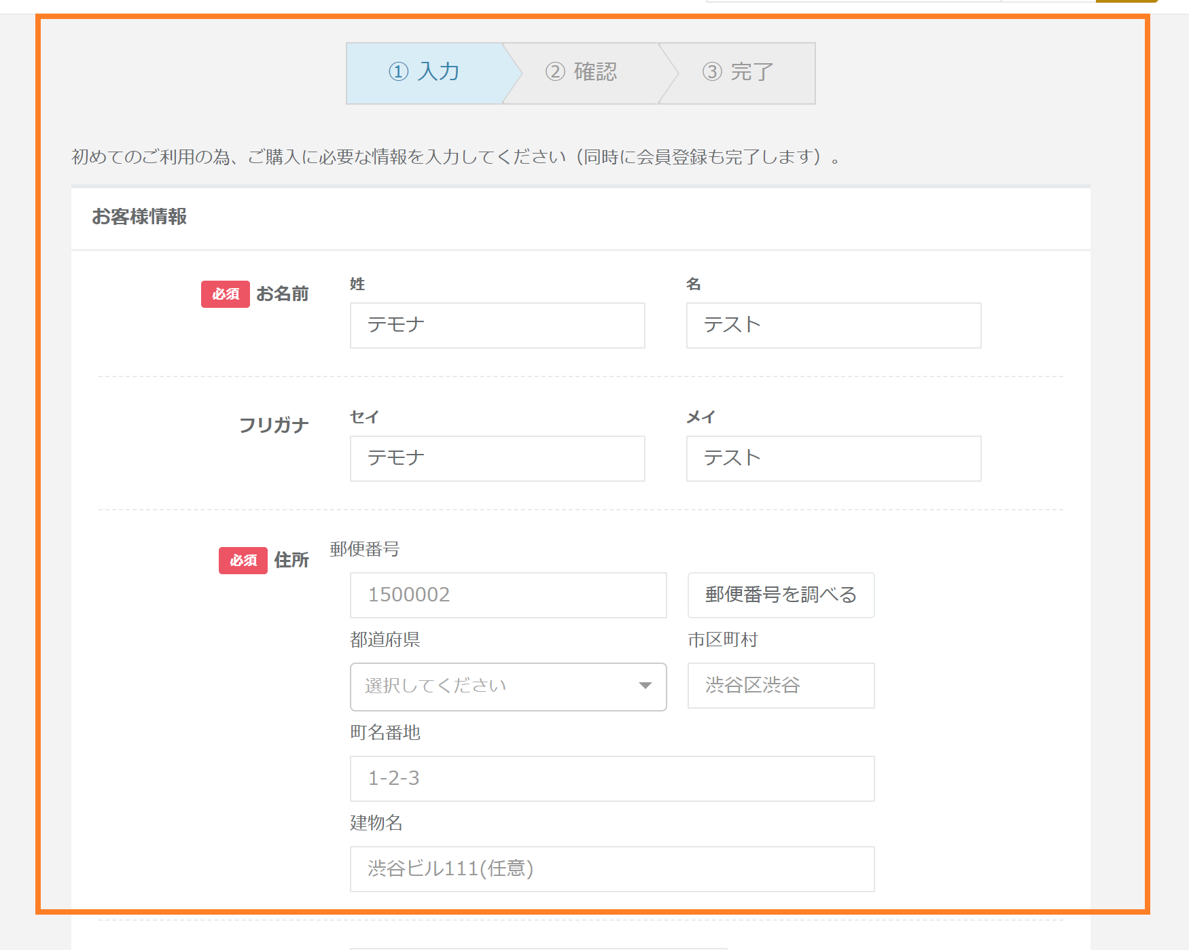
Task: Click the 必須 badge beside 住所
Action: [243, 561]
